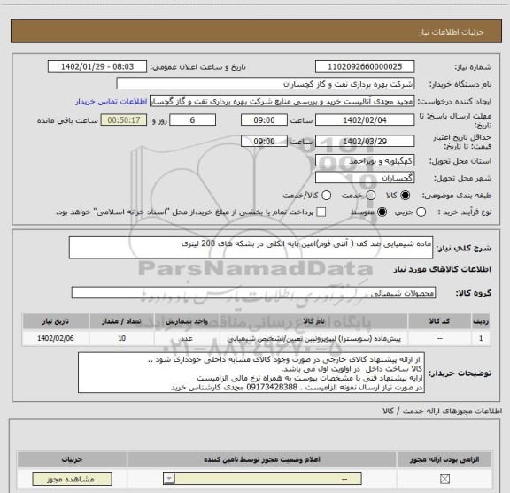
Task: Click the buyer organization name field
Action: (x=266, y=83)
